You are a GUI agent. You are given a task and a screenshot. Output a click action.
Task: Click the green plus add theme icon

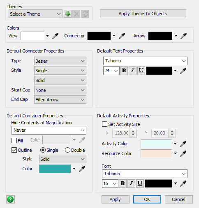(x=67, y=14)
